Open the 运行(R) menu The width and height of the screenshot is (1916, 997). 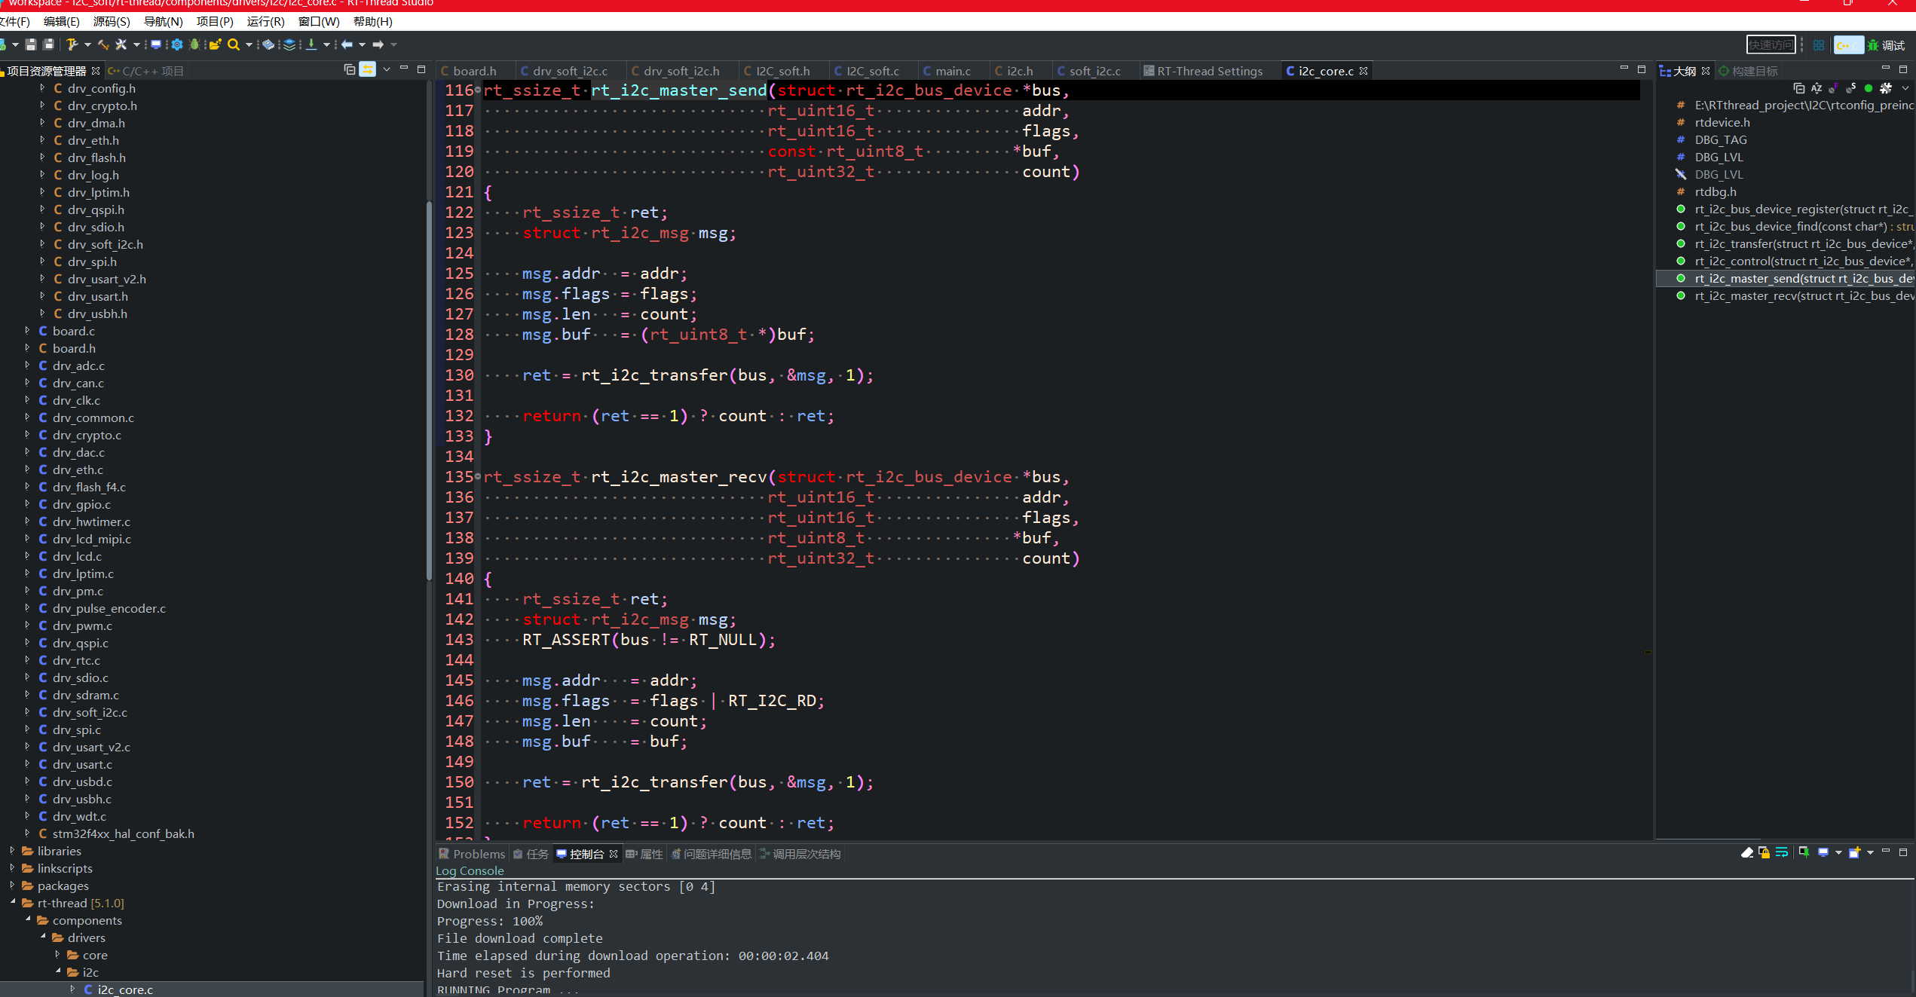click(265, 21)
